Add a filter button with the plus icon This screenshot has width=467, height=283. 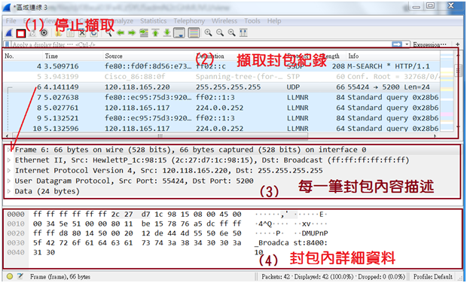coord(458,44)
